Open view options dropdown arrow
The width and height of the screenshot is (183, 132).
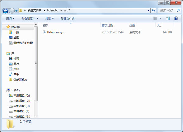tap(160, 18)
